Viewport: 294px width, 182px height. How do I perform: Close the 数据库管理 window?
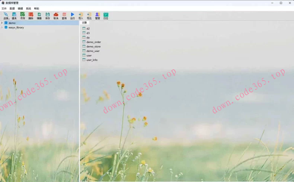(290, 3)
